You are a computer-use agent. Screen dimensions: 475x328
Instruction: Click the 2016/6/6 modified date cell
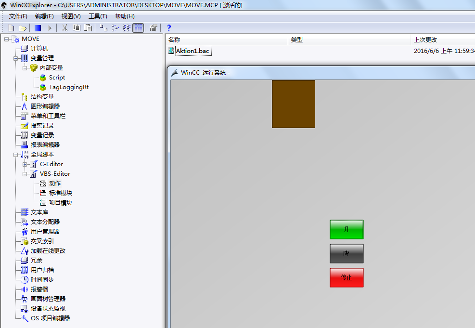444,51
